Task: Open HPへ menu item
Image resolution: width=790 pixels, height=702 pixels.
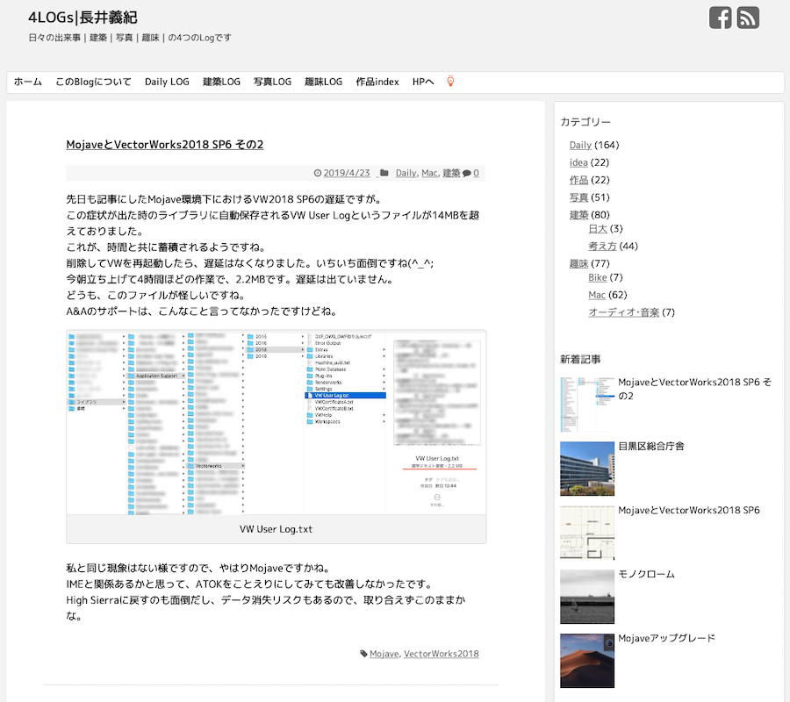Action: click(x=423, y=82)
